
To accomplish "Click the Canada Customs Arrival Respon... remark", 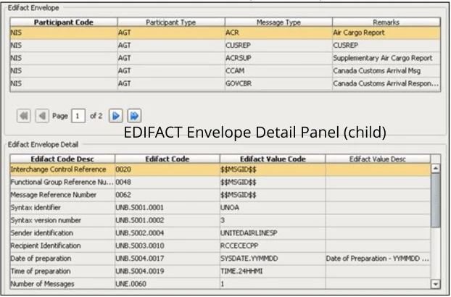I will tap(386, 83).
